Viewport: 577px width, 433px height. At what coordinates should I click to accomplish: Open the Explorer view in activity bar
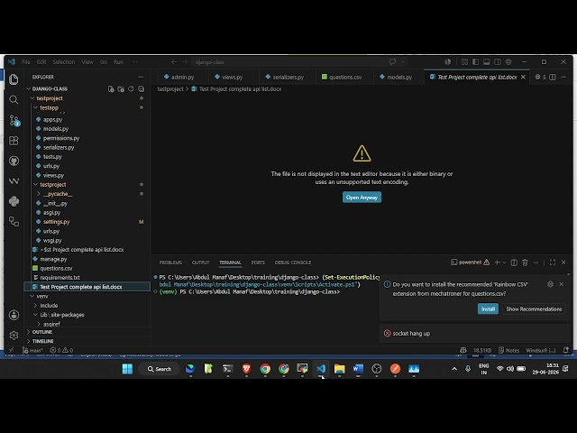coord(14,79)
